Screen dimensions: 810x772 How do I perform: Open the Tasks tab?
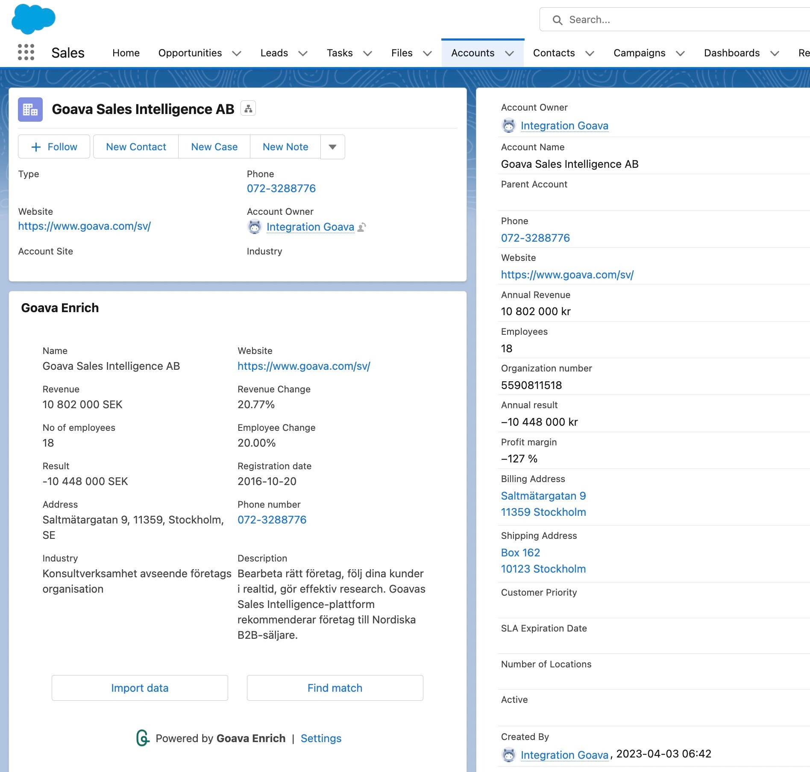click(x=340, y=53)
